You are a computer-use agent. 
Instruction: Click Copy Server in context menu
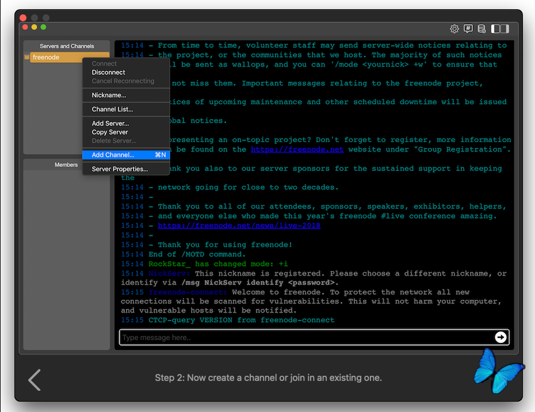tap(110, 132)
